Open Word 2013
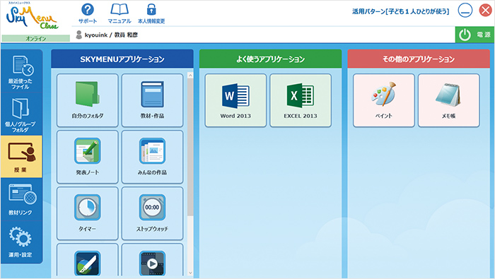The width and height of the screenshot is (495, 279). coord(235,100)
